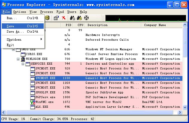The image size is (189, 123).
Task: Click the "VNC server for Win32" description
Action: [x=104, y=102]
